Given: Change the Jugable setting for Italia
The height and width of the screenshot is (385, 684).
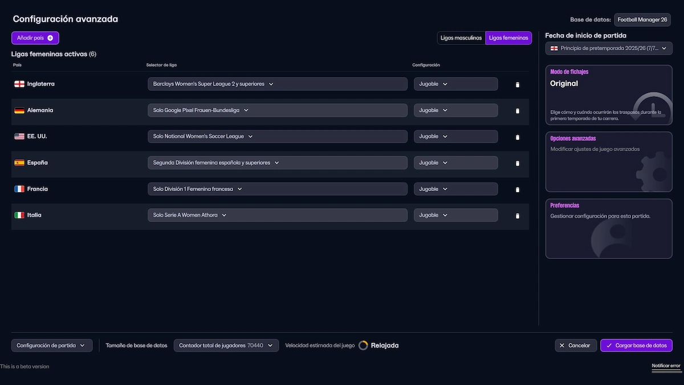Looking at the screenshot, I should (456, 215).
